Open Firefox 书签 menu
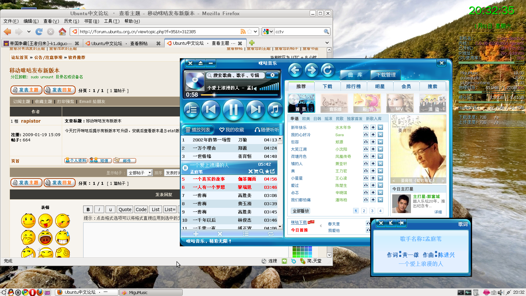 [x=91, y=21]
